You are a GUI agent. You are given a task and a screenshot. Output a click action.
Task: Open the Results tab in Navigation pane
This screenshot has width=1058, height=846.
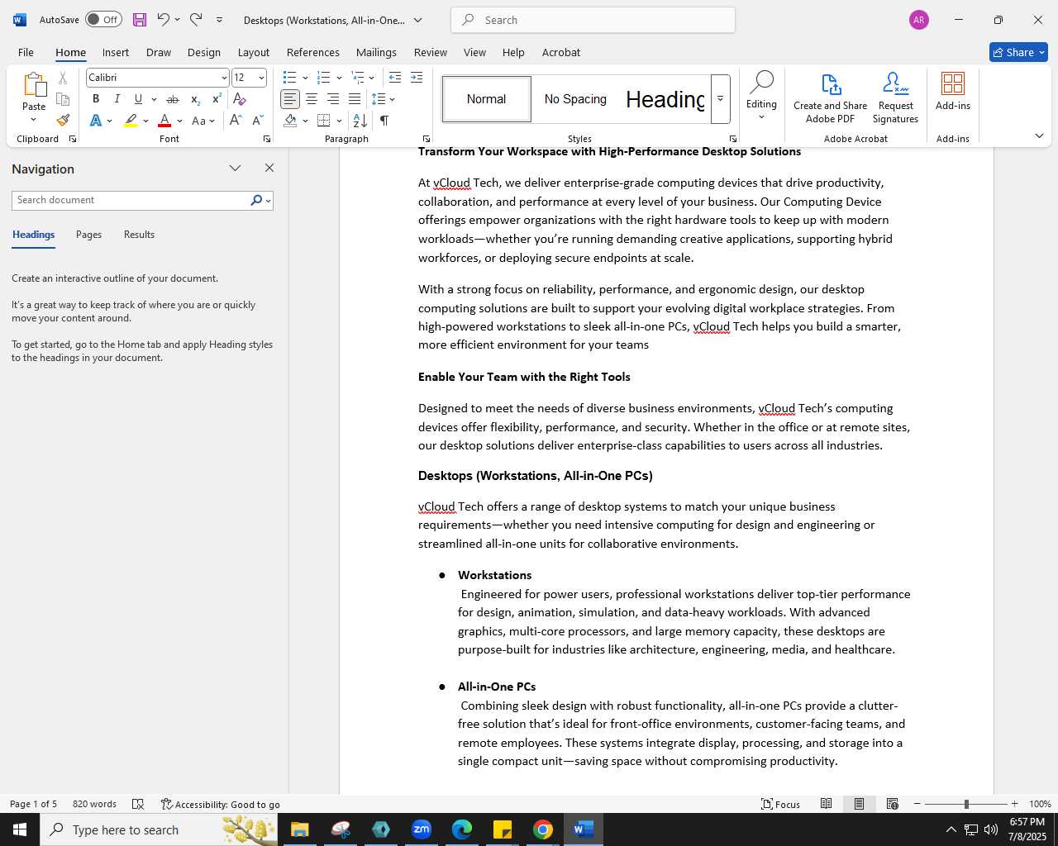pyautogui.click(x=139, y=235)
